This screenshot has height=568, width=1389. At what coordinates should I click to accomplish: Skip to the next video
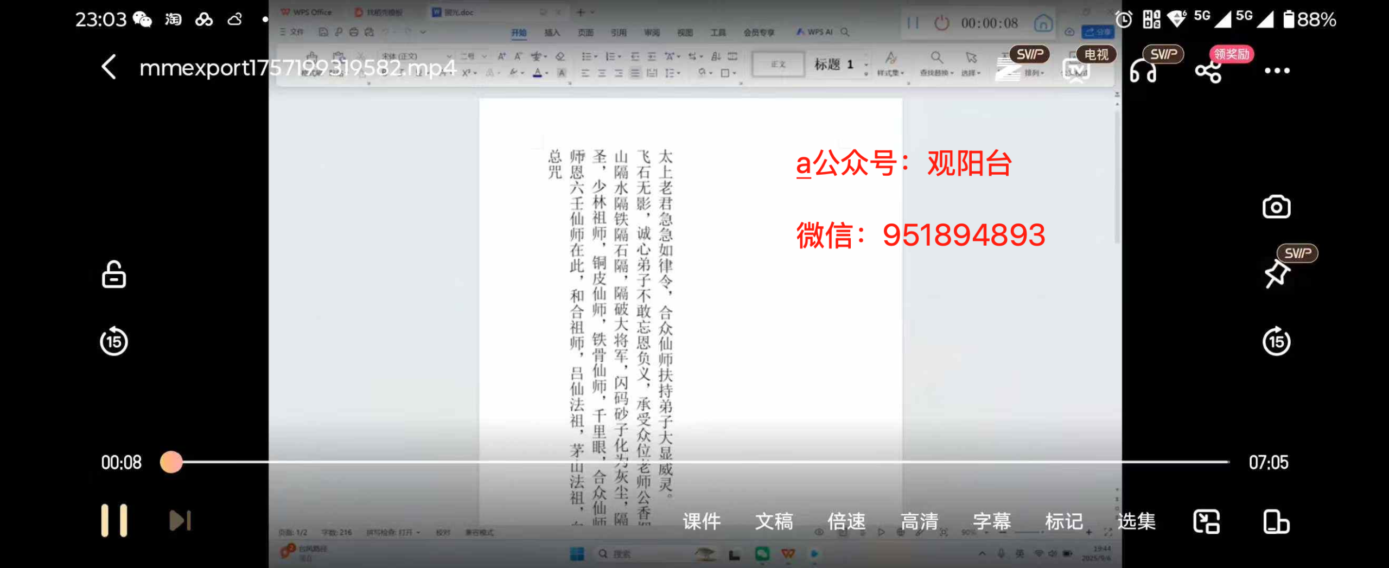pyautogui.click(x=180, y=521)
